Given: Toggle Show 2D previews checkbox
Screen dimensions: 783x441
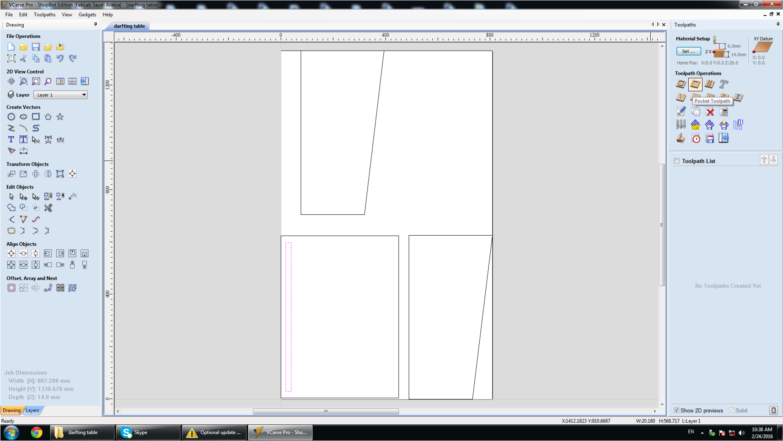Looking at the screenshot, I should click(677, 410).
